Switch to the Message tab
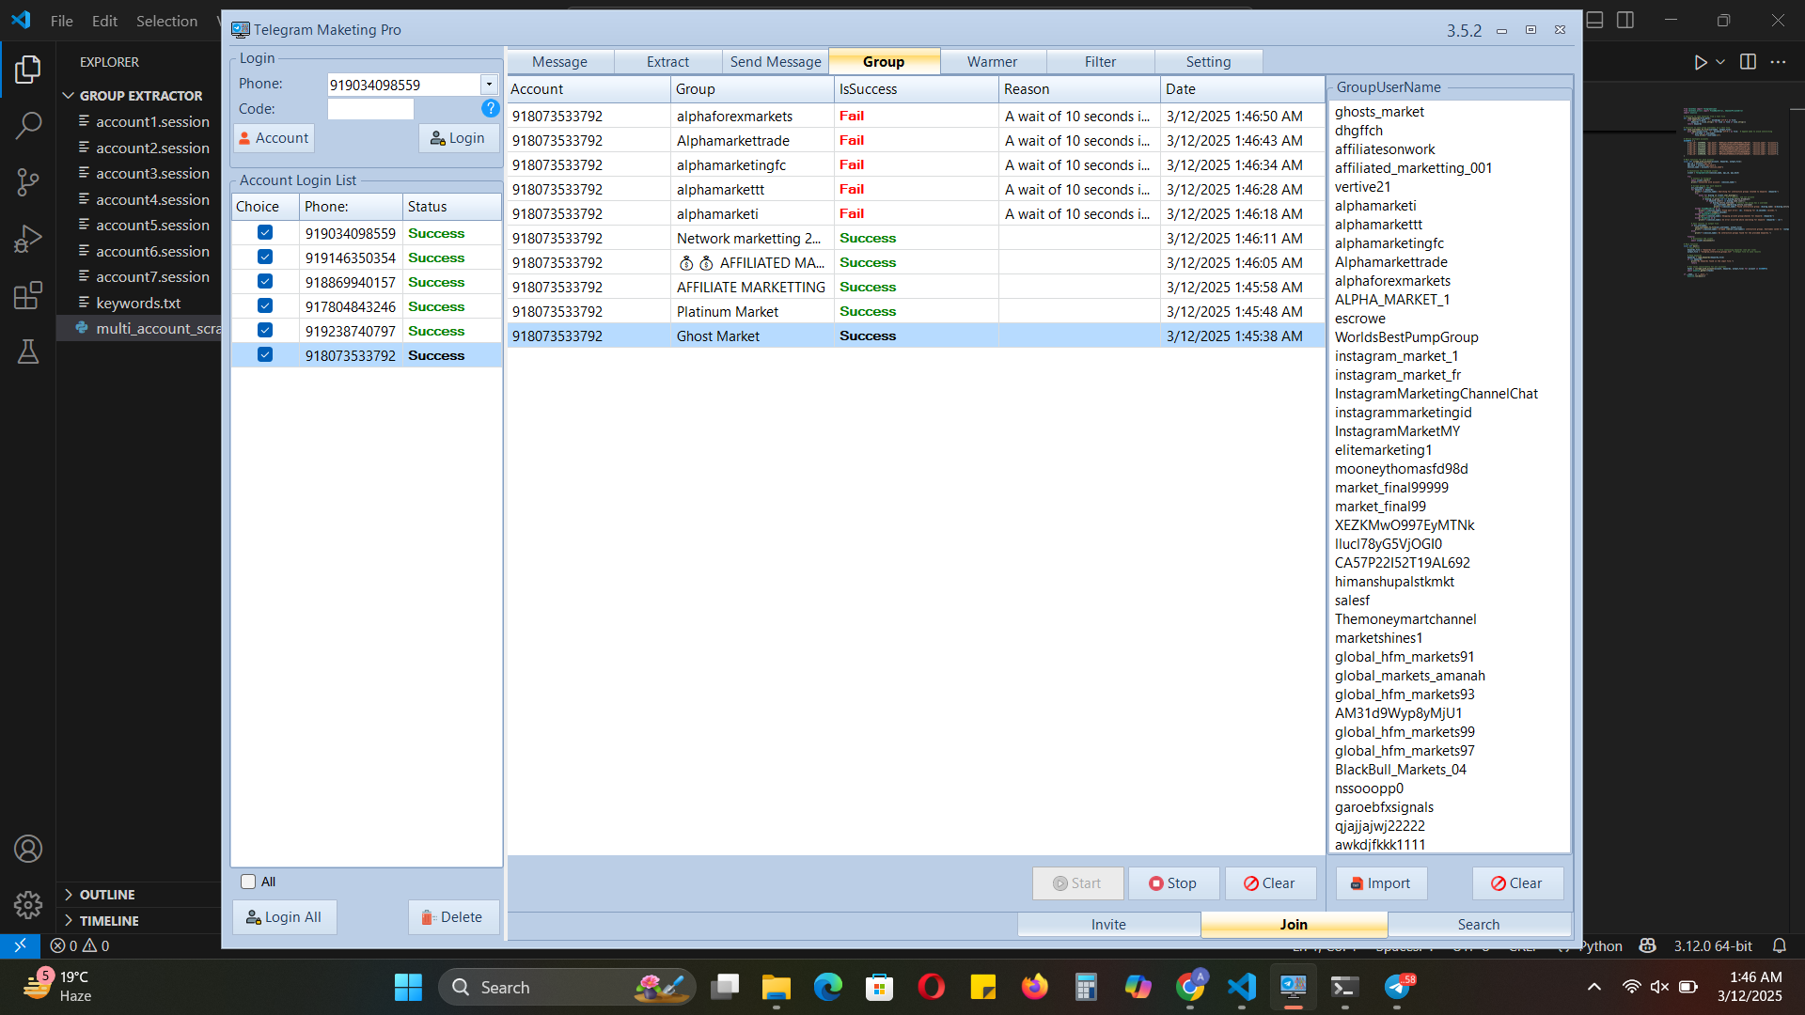1805x1015 pixels. click(560, 62)
